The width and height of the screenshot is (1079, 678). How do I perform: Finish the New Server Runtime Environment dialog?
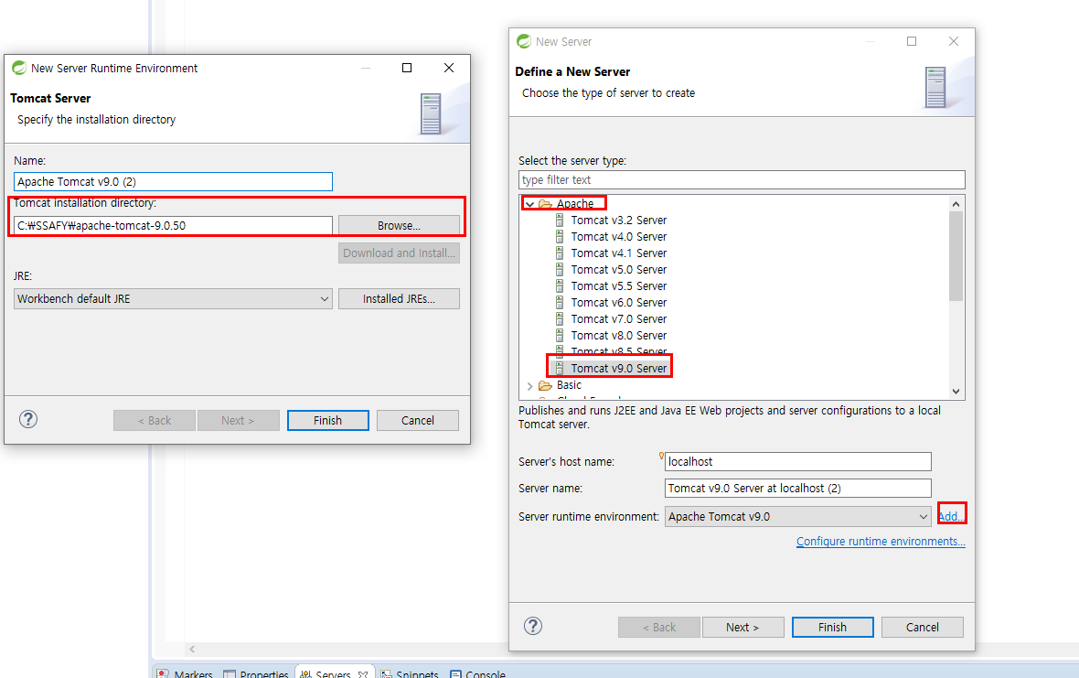coord(327,421)
